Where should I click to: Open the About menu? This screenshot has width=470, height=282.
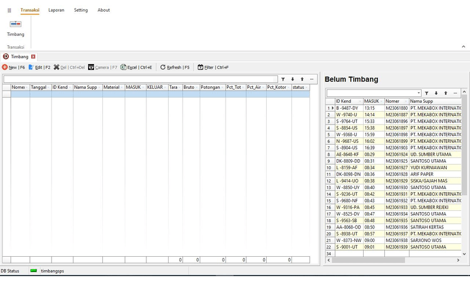click(x=103, y=10)
